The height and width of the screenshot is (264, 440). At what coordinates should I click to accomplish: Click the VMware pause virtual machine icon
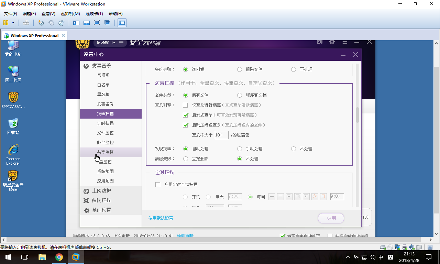click(x=5, y=23)
